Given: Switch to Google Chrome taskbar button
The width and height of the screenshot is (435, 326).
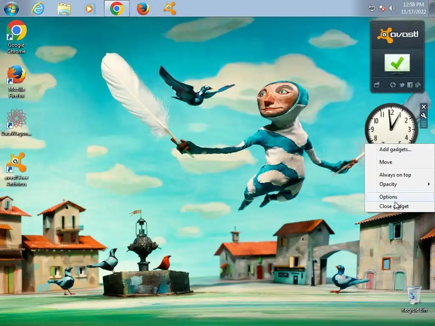Looking at the screenshot, I should (x=117, y=8).
